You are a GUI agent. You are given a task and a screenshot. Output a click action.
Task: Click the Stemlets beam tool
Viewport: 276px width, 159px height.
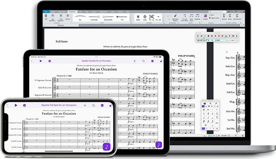pos(197,17)
